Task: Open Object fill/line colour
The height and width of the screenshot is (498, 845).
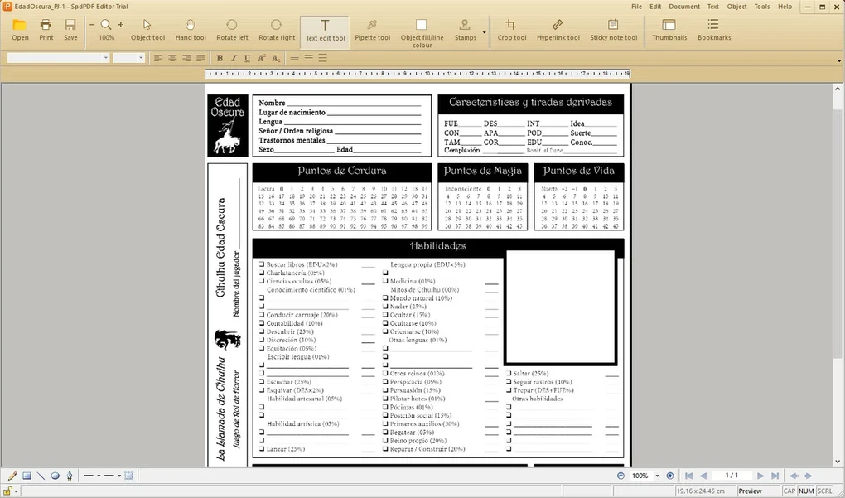Action: point(422,32)
